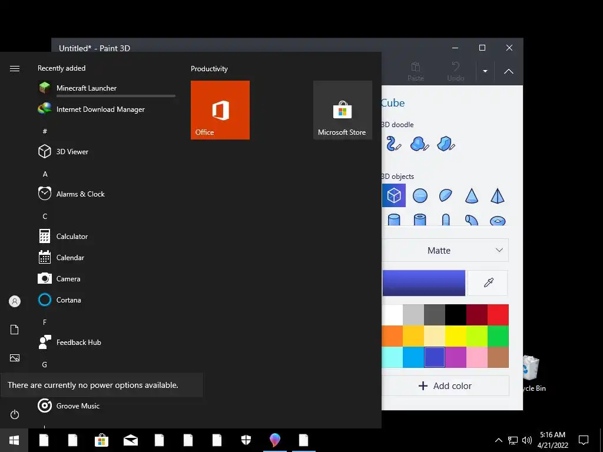Launch Groove Music
This screenshot has height=452, width=603.
point(107,406)
